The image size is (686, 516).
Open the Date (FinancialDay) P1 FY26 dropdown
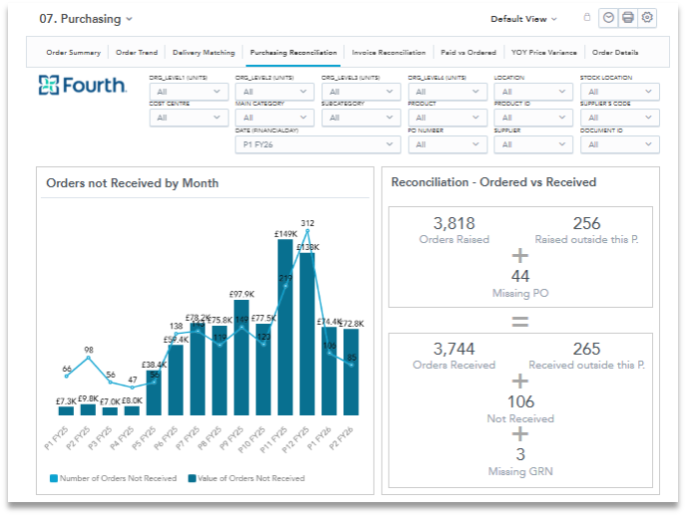click(x=318, y=144)
